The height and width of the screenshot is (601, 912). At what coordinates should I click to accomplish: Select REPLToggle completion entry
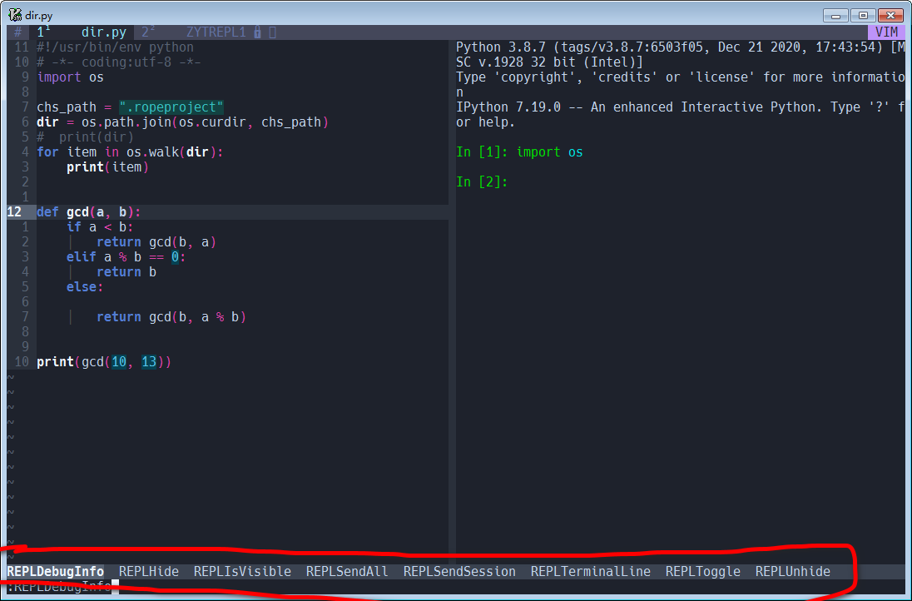click(x=702, y=571)
